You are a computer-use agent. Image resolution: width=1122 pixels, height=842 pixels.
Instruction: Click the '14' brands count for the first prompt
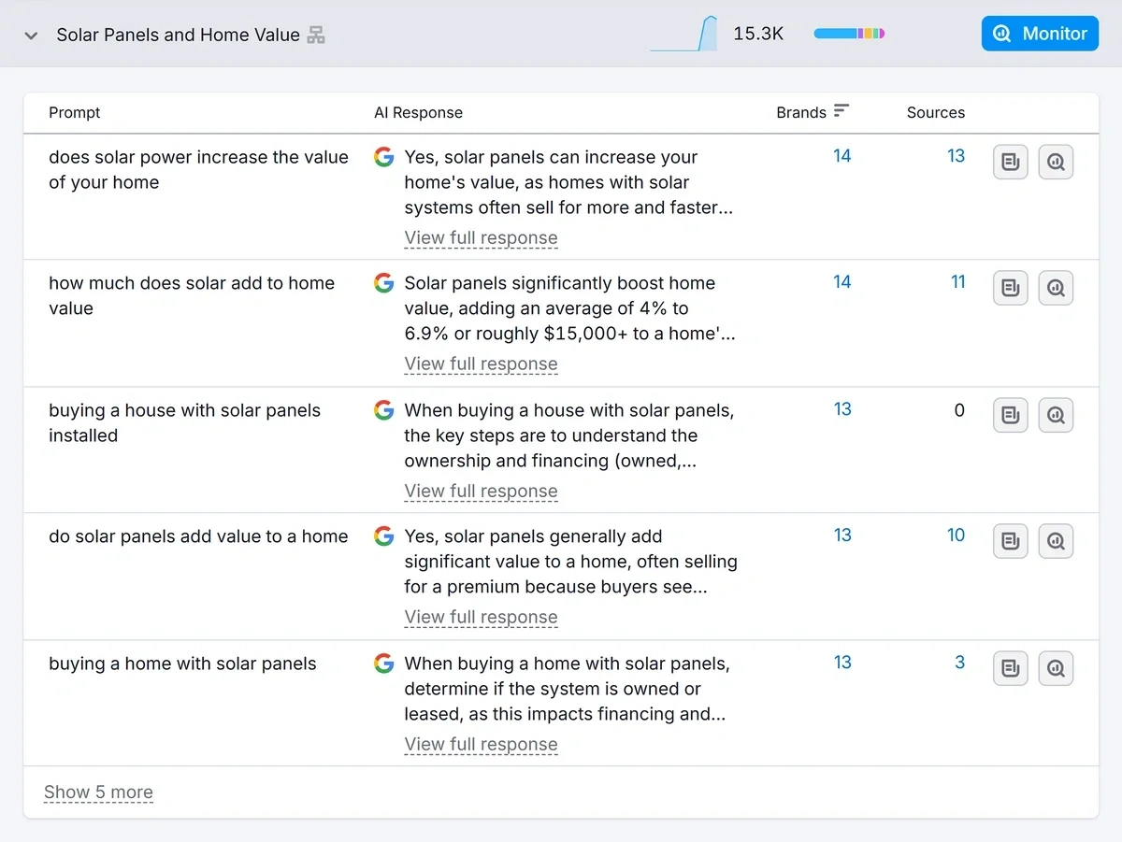point(841,156)
